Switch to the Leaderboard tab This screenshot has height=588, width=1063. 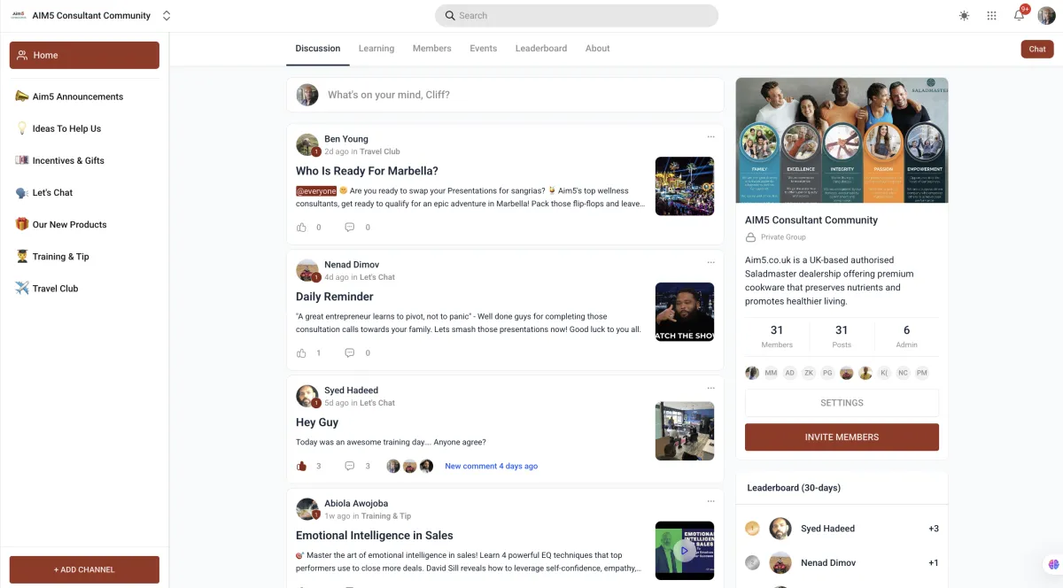pyautogui.click(x=541, y=48)
